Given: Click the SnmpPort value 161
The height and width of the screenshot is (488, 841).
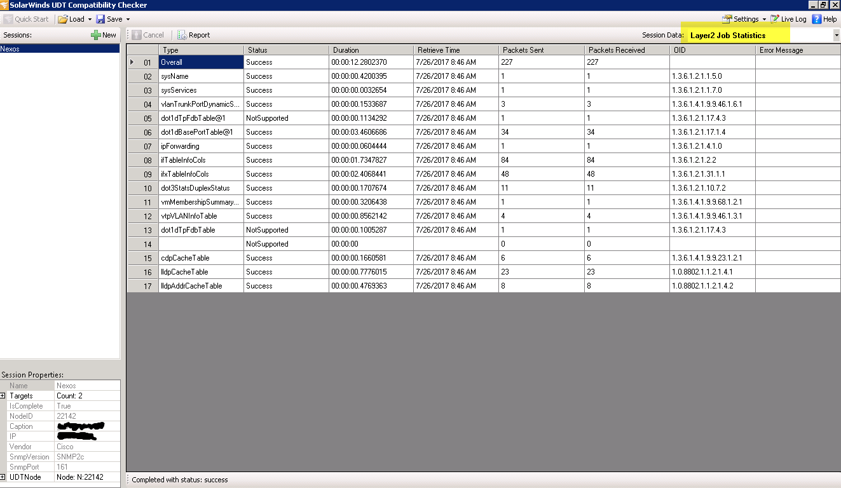Looking at the screenshot, I should point(87,466).
